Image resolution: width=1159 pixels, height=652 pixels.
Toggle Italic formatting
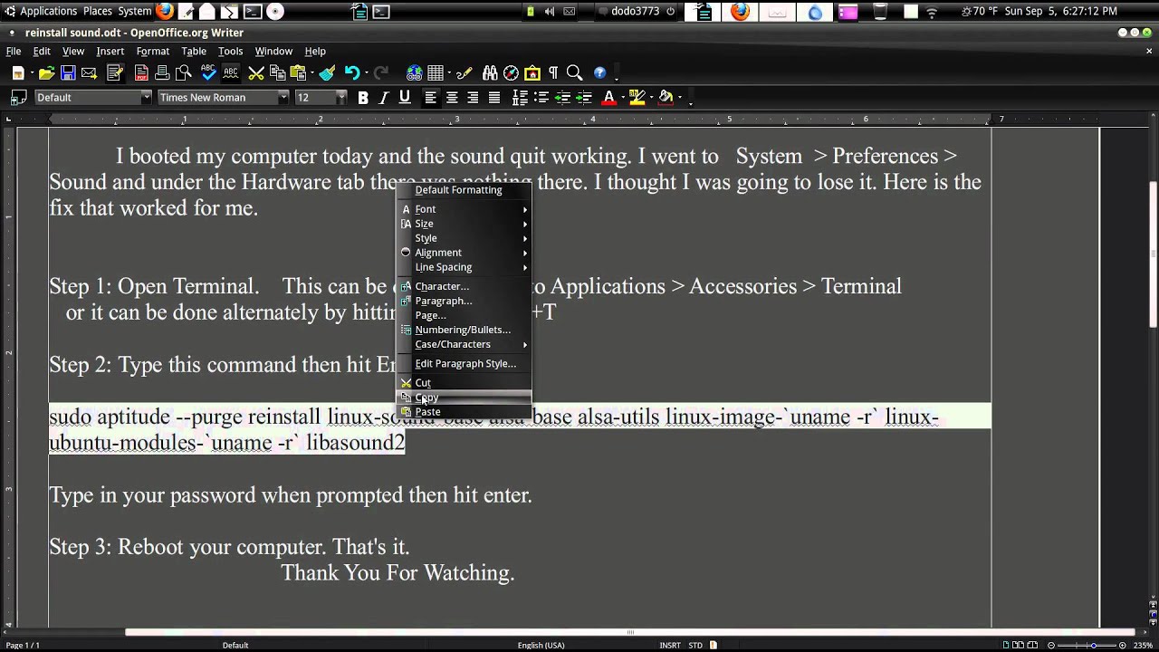pyautogui.click(x=384, y=97)
